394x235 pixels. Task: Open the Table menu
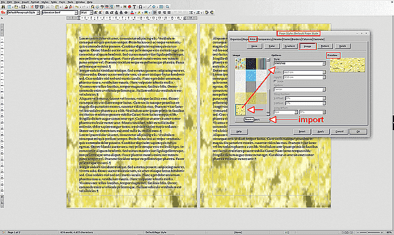tap(54, 2)
